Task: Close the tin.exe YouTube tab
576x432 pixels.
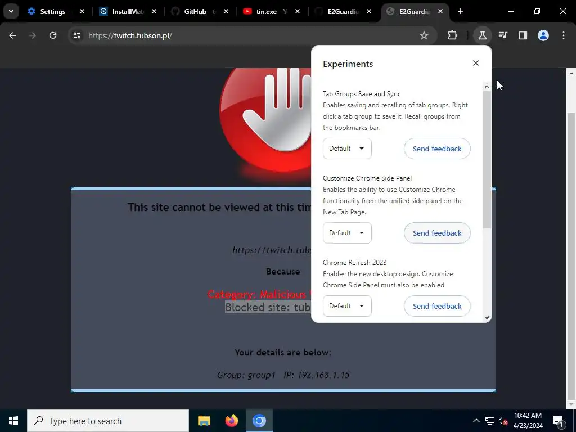Action: click(x=298, y=12)
